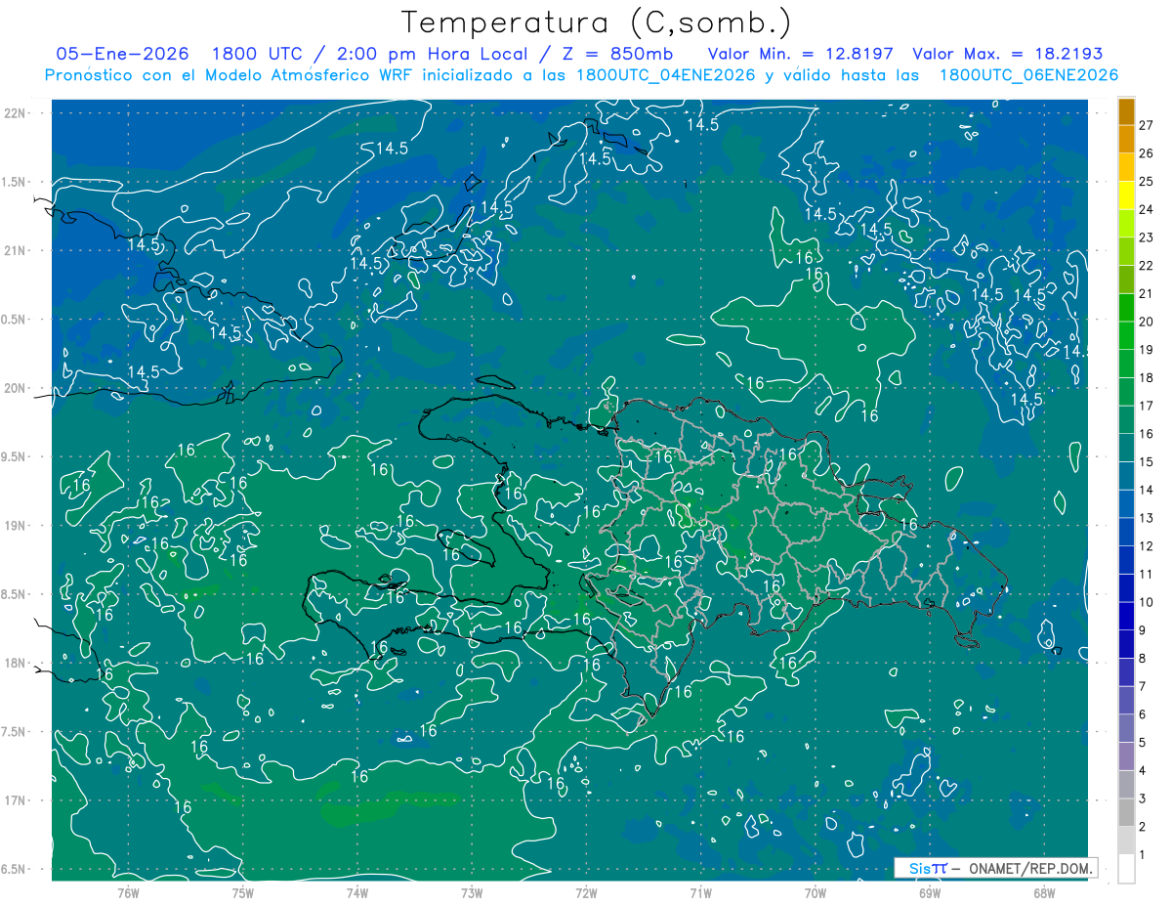Click the legend swatch between values 20 and 21
This screenshot has width=1172, height=906.
[1126, 308]
